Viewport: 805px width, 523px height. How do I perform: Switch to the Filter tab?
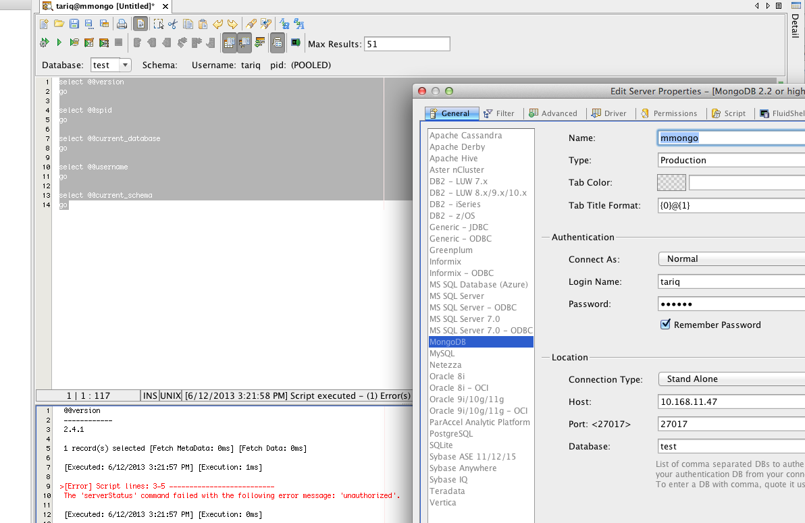(x=499, y=113)
